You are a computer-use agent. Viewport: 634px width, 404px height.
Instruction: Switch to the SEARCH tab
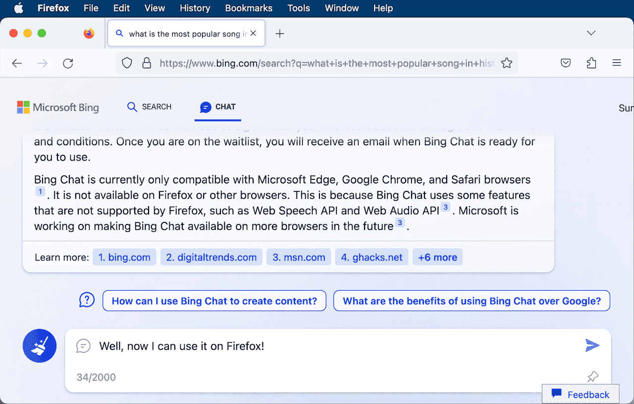(x=149, y=107)
